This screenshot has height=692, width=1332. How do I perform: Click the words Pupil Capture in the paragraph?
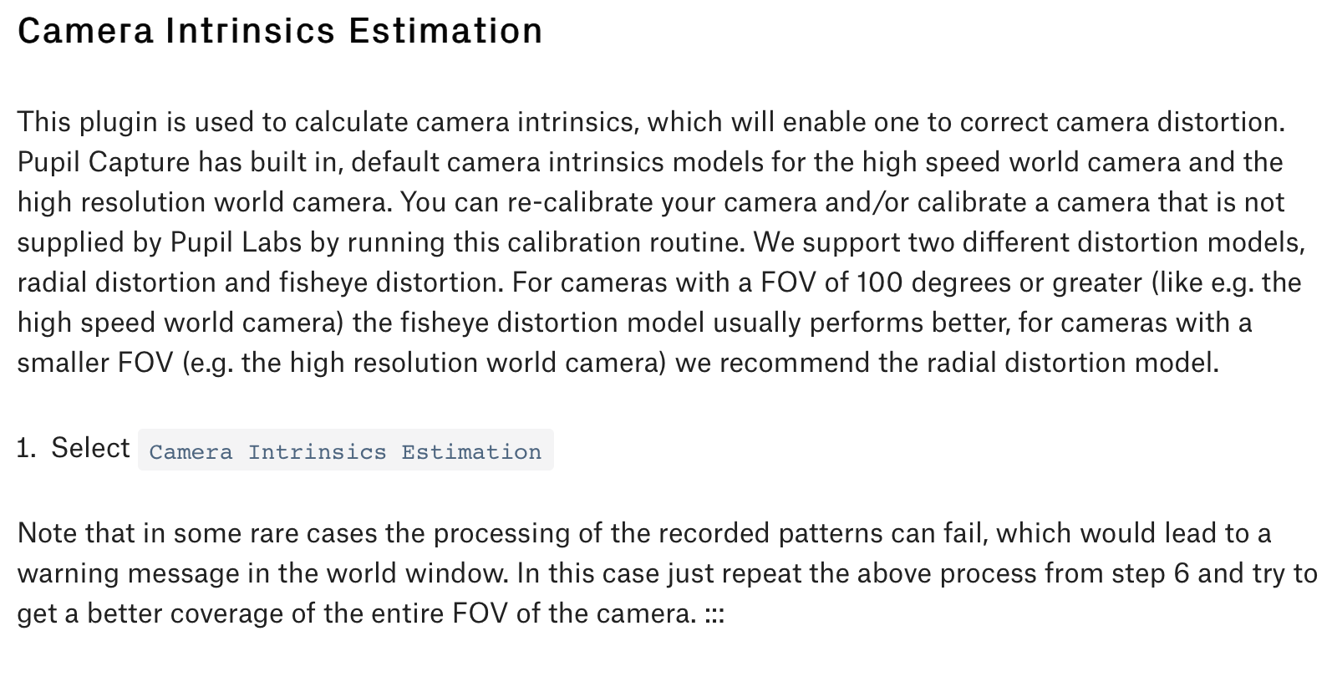click(x=104, y=162)
